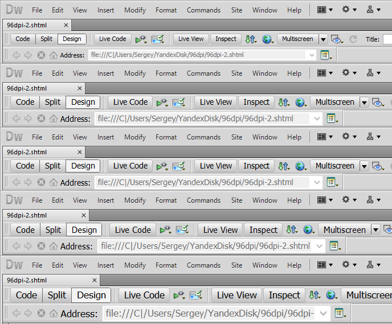This screenshot has height=324, width=392.
Task: Click the refresh design view icon beside Title
Action: tap(353, 39)
